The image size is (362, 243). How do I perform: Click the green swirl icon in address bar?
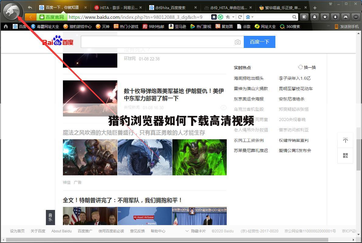[220, 17]
